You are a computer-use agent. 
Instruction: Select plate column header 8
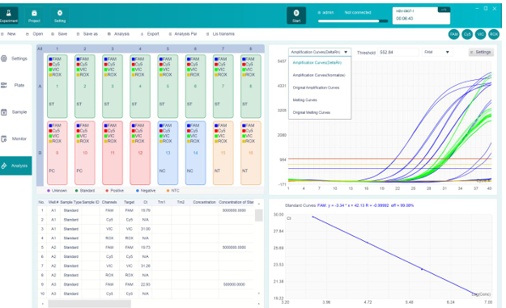(251, 49)
